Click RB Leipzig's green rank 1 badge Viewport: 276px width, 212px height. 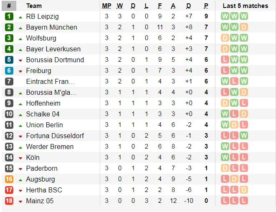(x=9, y=17)
